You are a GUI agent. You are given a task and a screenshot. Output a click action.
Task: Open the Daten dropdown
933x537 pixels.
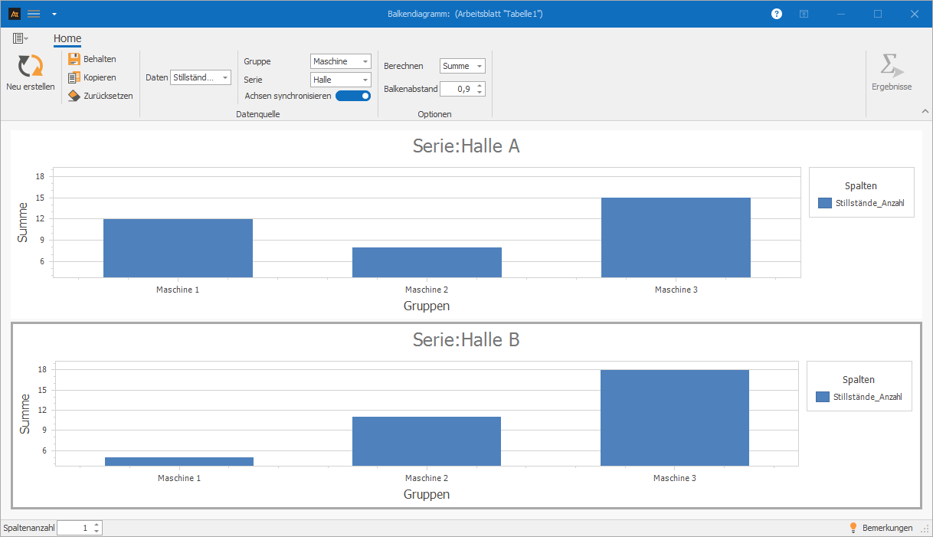200,77
